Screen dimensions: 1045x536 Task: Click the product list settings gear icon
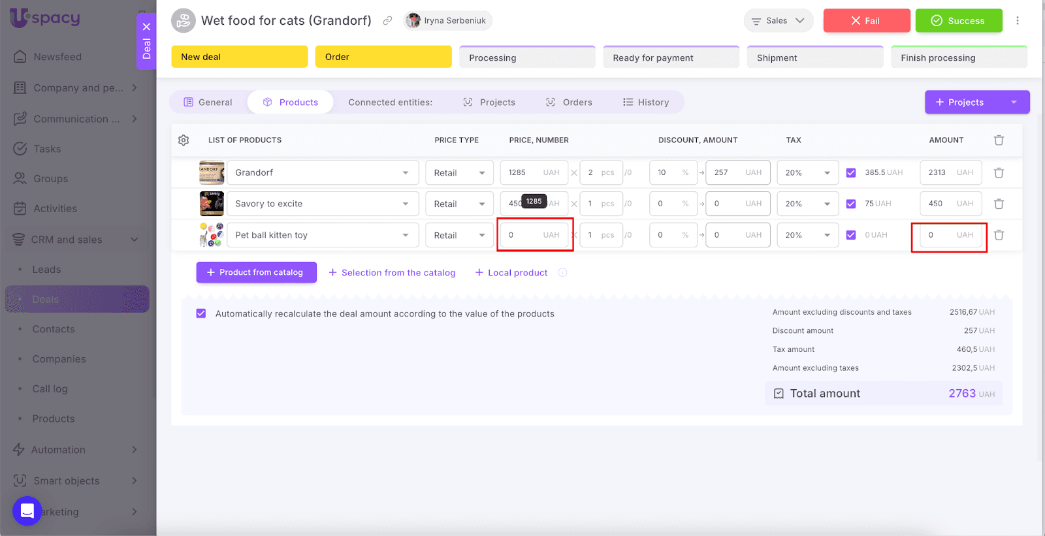click(x=184, y=140)
